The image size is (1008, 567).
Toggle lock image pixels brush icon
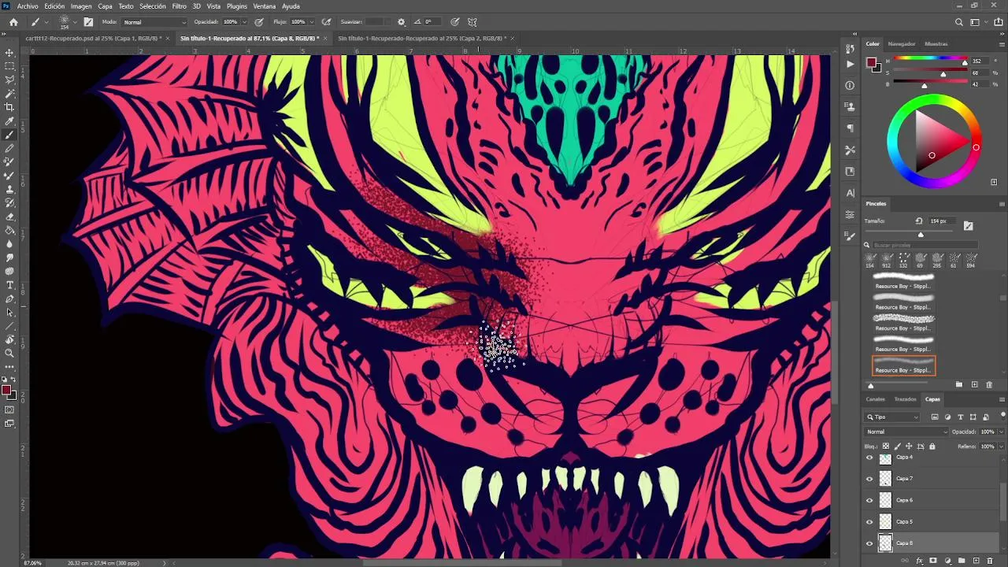point(897,447)
